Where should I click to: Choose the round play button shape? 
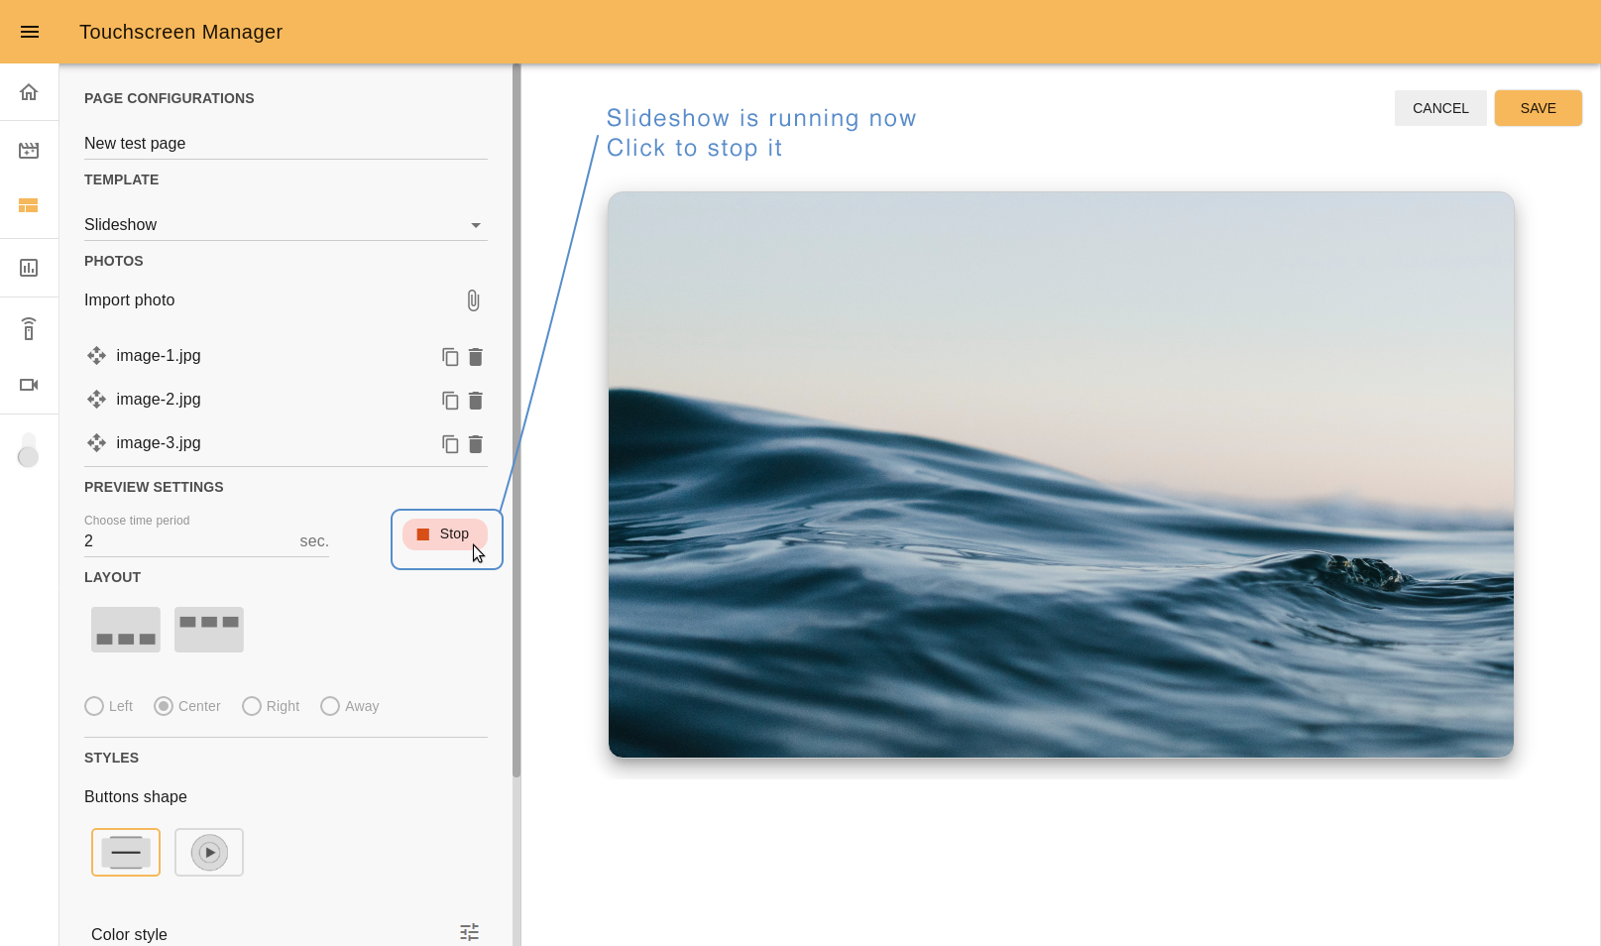coord(209,852)
